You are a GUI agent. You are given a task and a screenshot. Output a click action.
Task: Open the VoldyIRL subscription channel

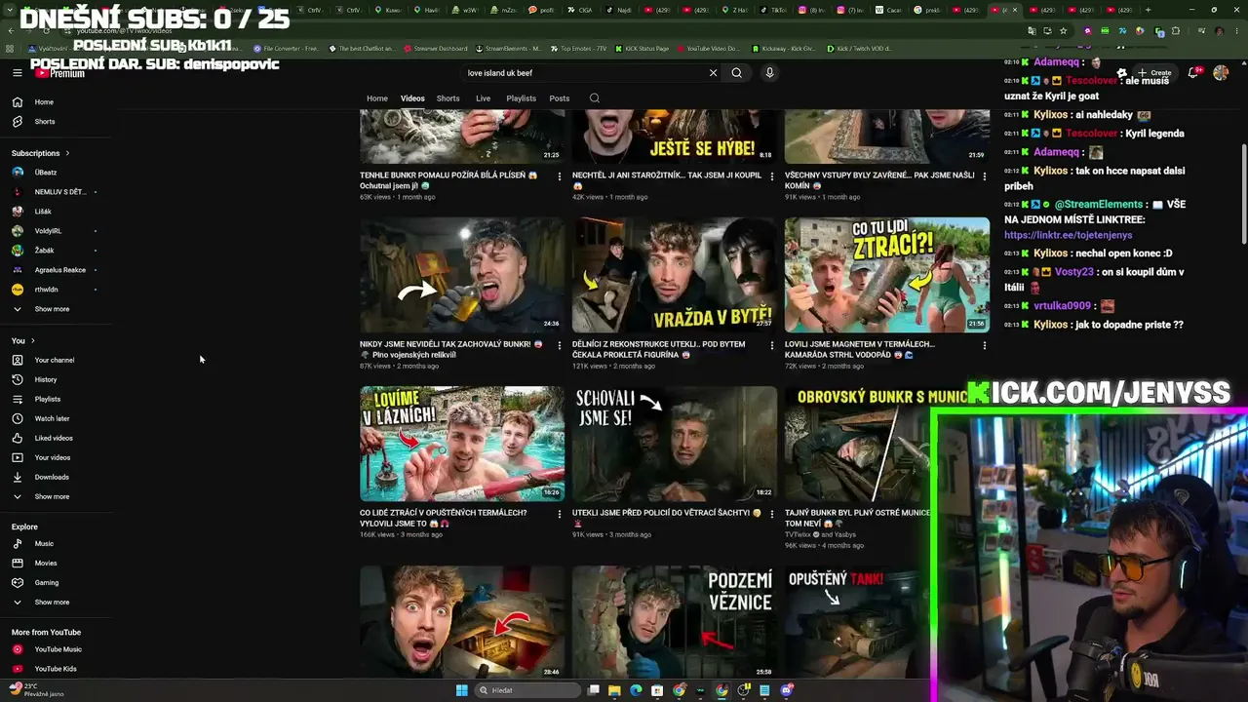click(x=48, y=231)
